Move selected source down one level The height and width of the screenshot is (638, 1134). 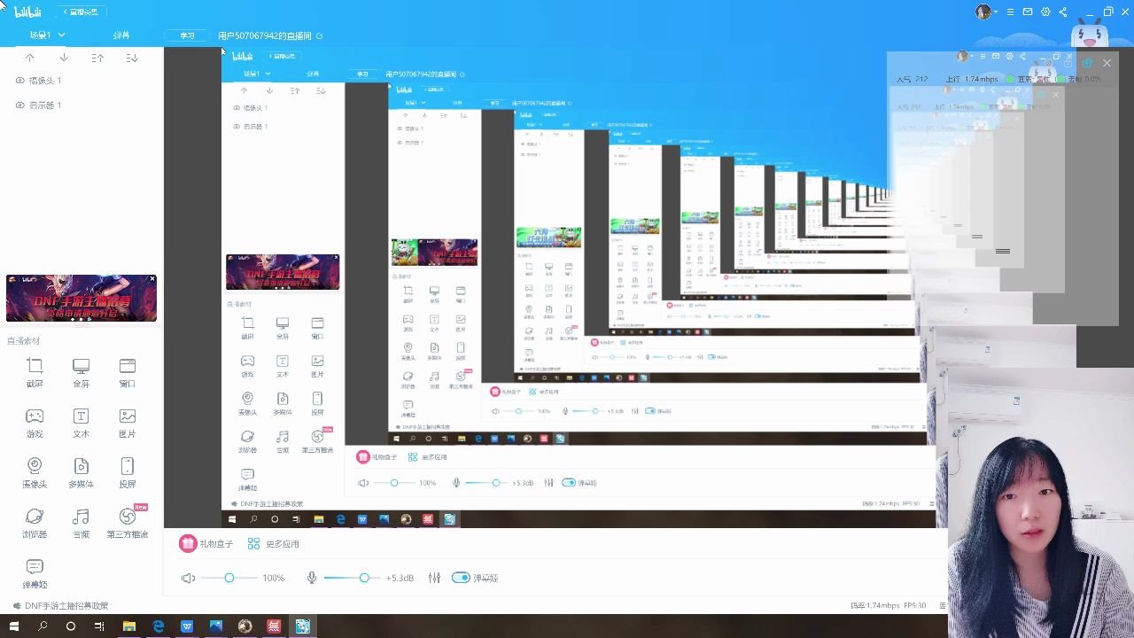tap(64, 58)
